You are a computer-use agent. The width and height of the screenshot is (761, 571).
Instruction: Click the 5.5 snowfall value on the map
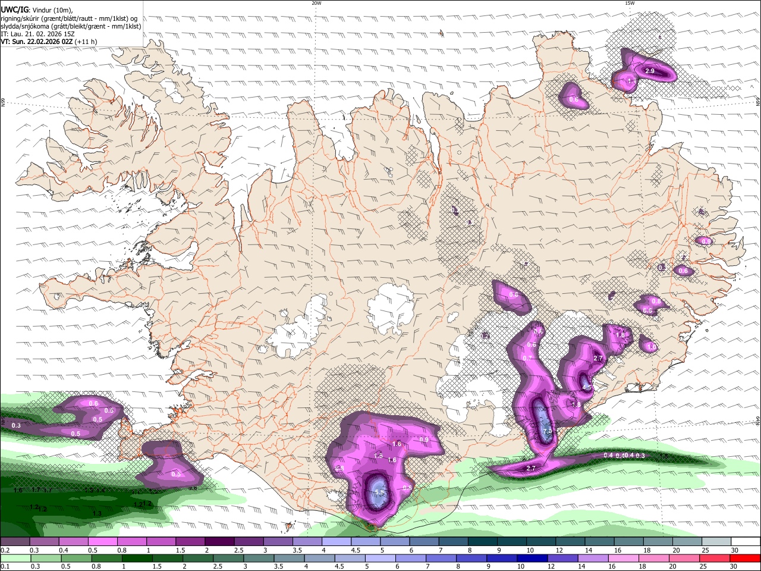[x=380, y=492]
